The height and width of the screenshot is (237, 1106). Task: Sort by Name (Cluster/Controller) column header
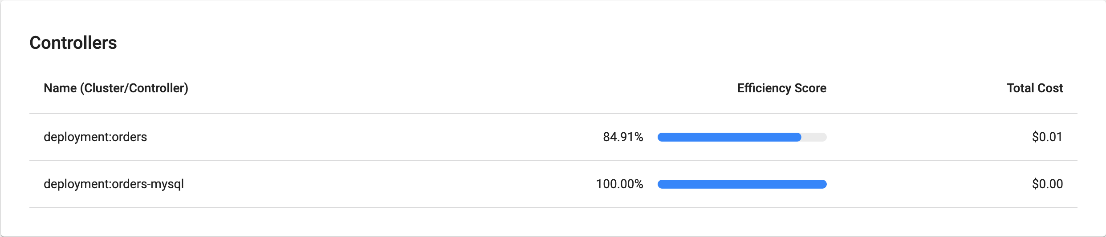tap(116, 88)
